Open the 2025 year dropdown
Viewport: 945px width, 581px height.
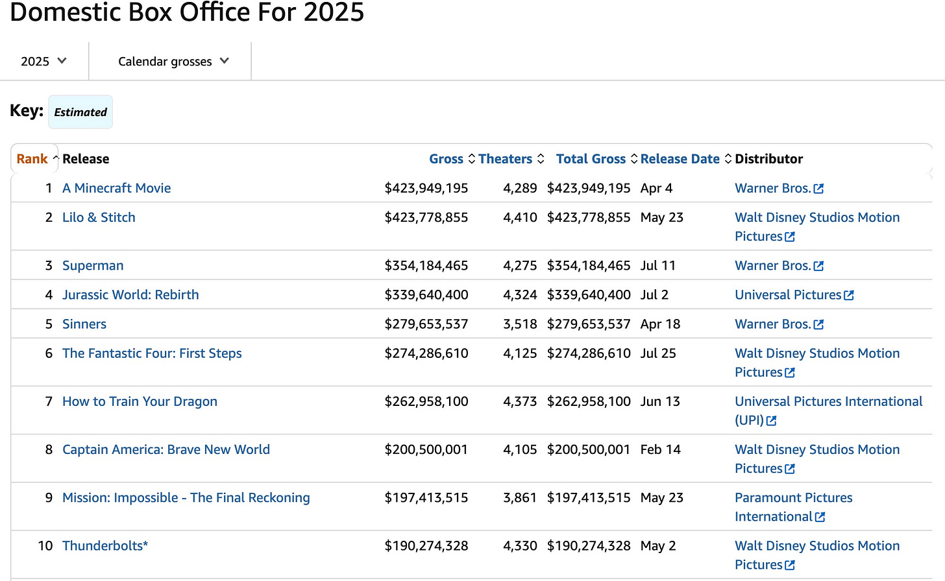click(x=44, y=61)
